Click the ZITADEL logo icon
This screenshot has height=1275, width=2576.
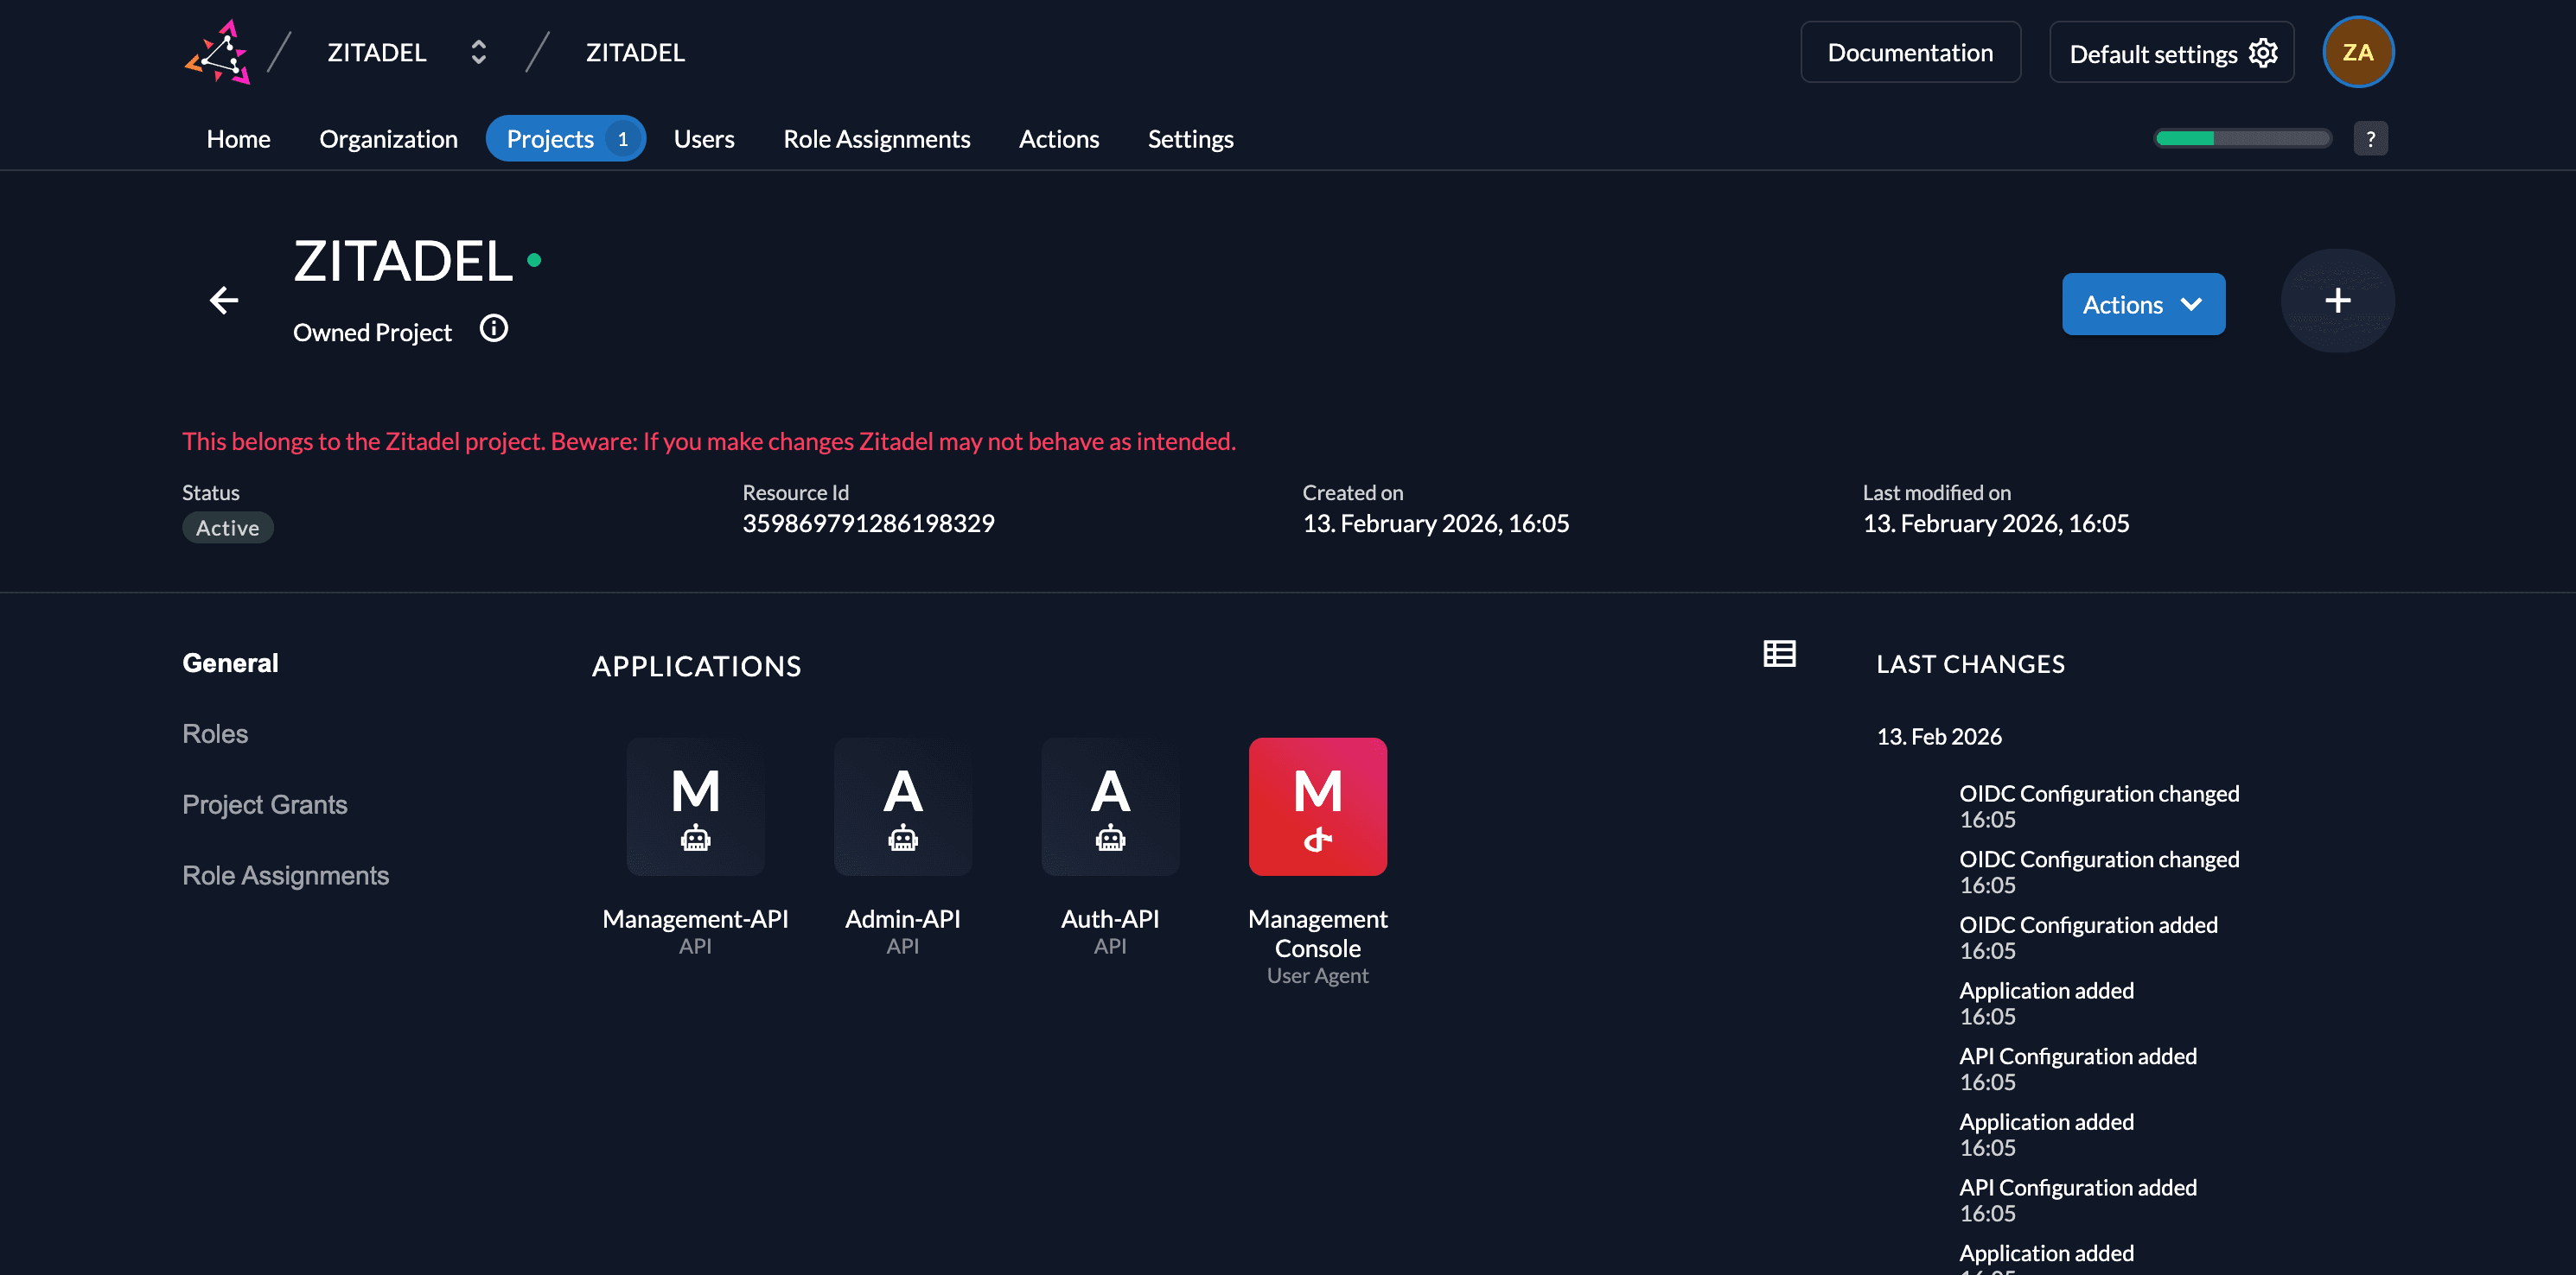click(218, 51)
